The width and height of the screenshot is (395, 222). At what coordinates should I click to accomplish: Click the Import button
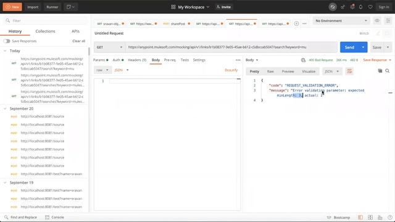coord(33,7)
